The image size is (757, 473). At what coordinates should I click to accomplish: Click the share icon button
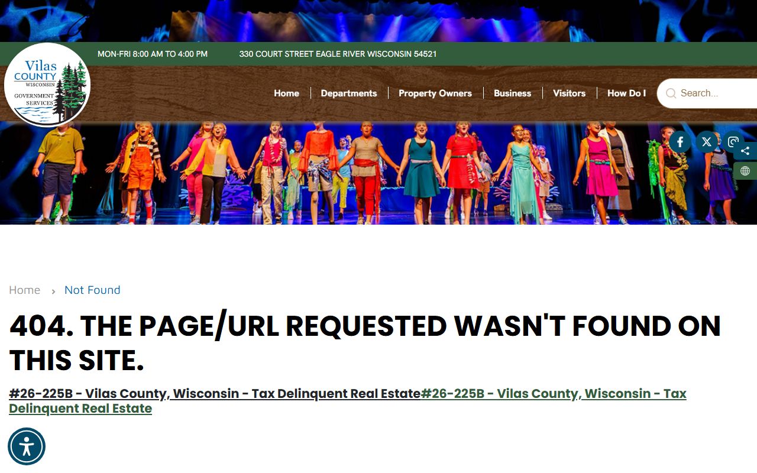click(x=745, y=151)
